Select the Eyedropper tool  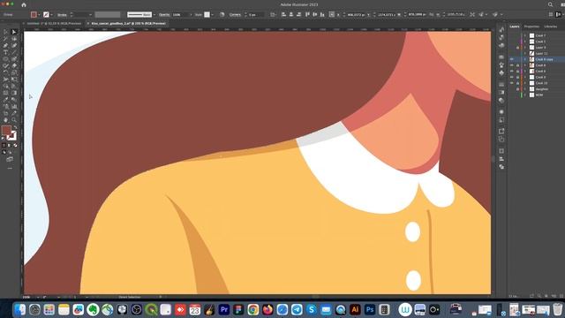click(x=5, y=100)
